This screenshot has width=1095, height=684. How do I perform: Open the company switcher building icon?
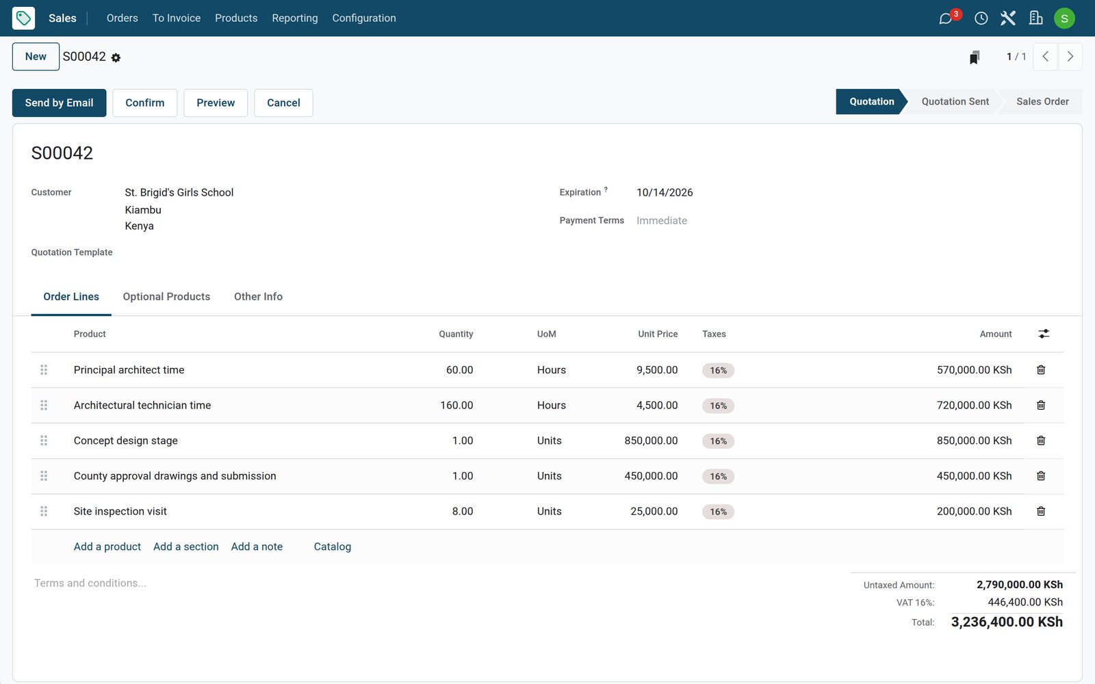[x=1035, y=18]
